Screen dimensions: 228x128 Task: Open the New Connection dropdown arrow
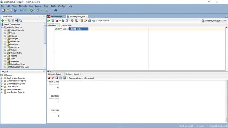tap(6, 21)
